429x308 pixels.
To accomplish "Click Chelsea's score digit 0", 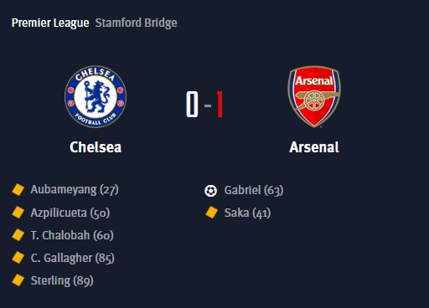I will [192, 104].
